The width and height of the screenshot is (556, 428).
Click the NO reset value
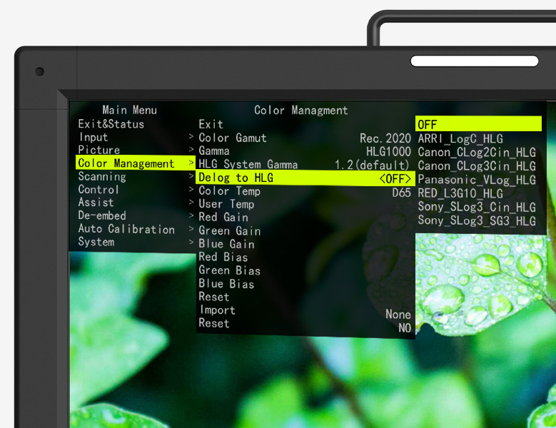click(x=405, y=328)
